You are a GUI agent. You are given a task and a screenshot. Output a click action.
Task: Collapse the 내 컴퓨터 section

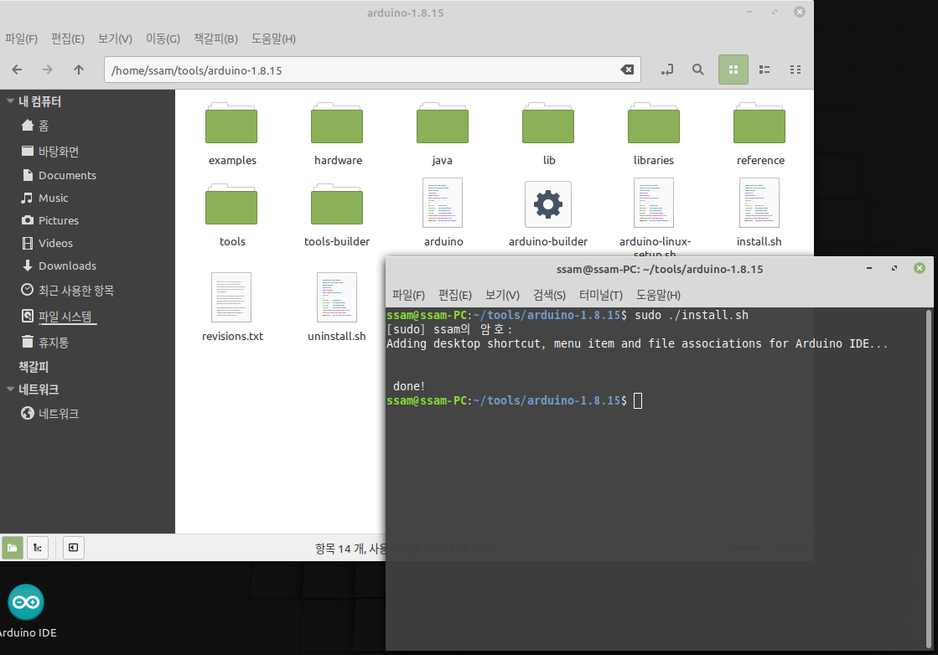(x=10, y=101)
